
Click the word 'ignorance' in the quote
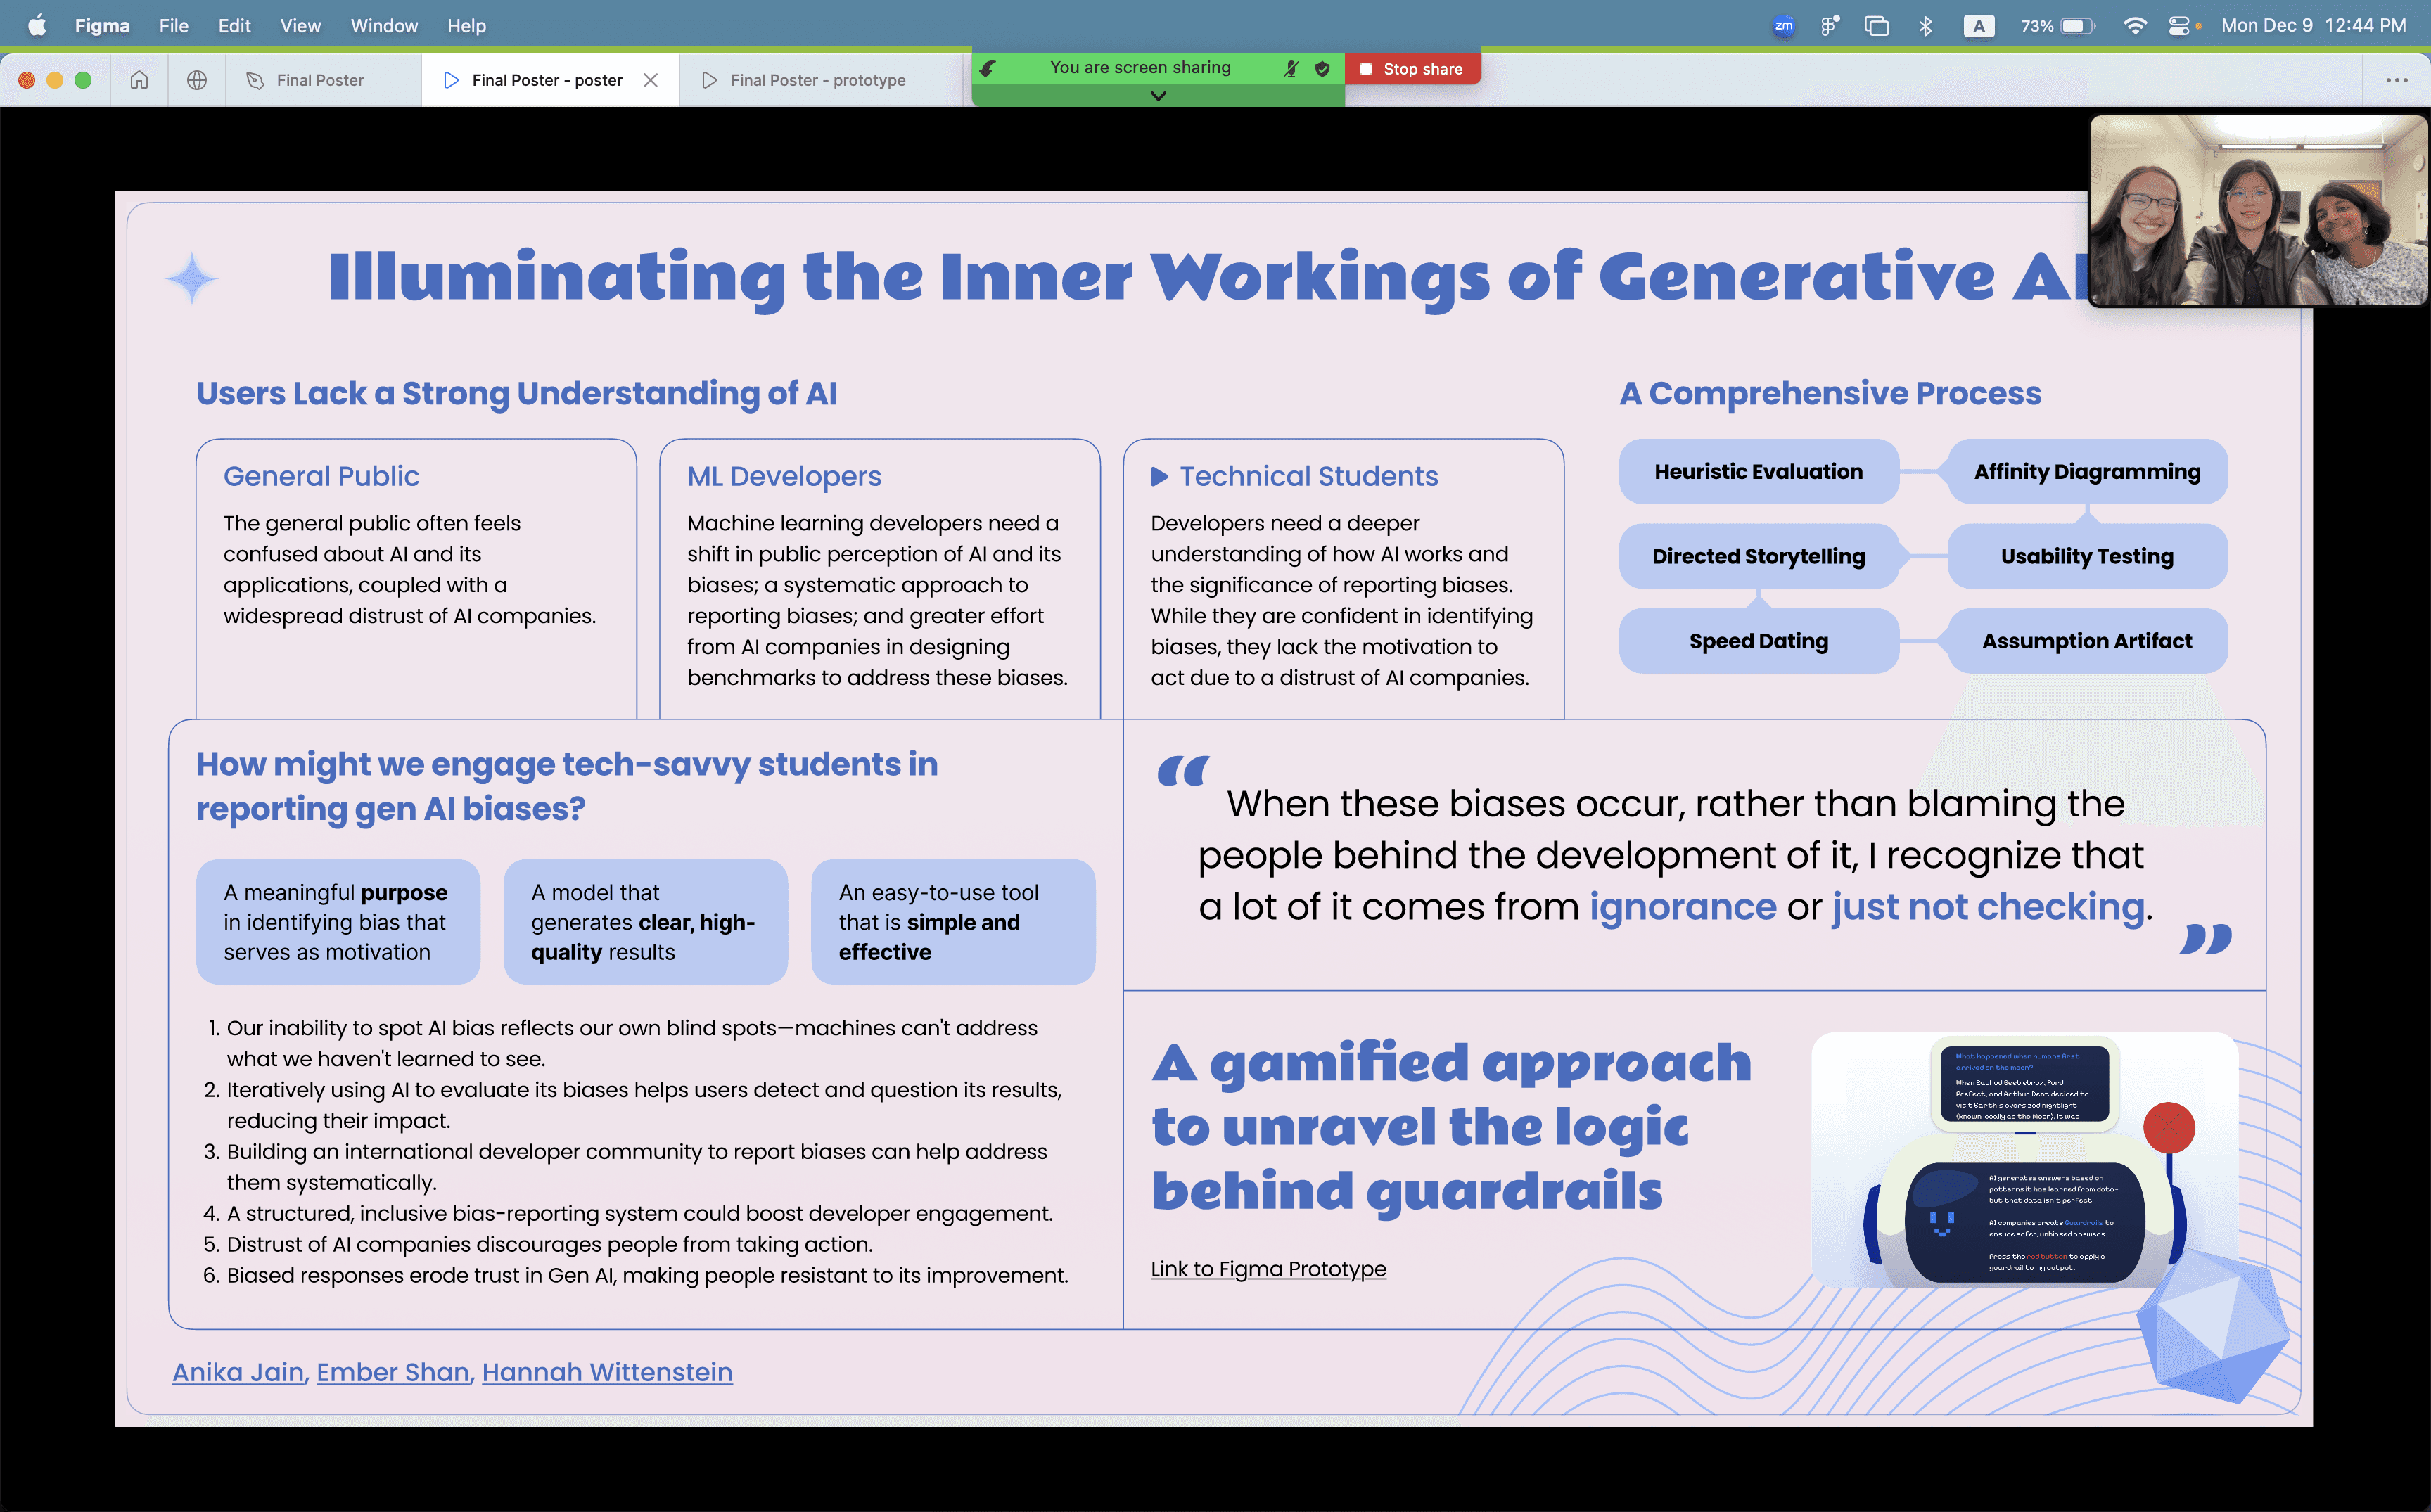1683,907
